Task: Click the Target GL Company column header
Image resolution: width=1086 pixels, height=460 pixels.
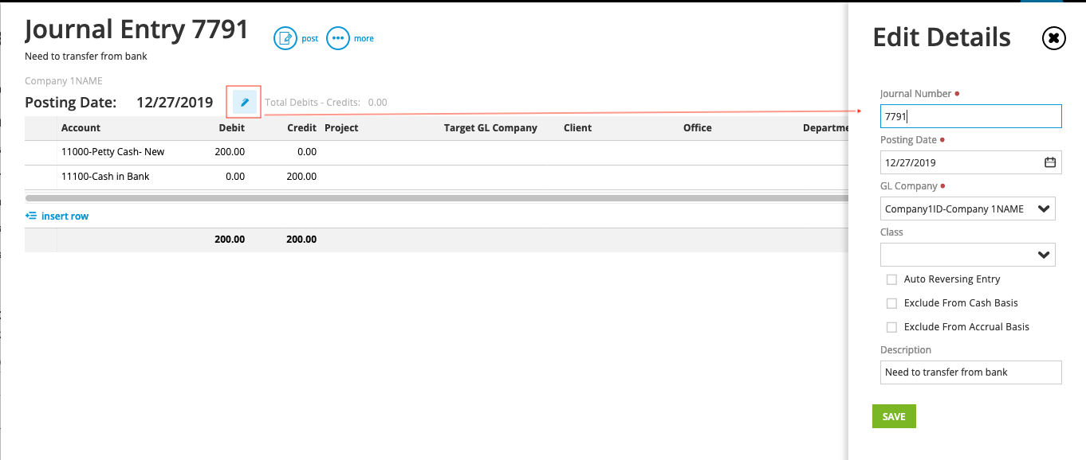Action: (490, 127)
